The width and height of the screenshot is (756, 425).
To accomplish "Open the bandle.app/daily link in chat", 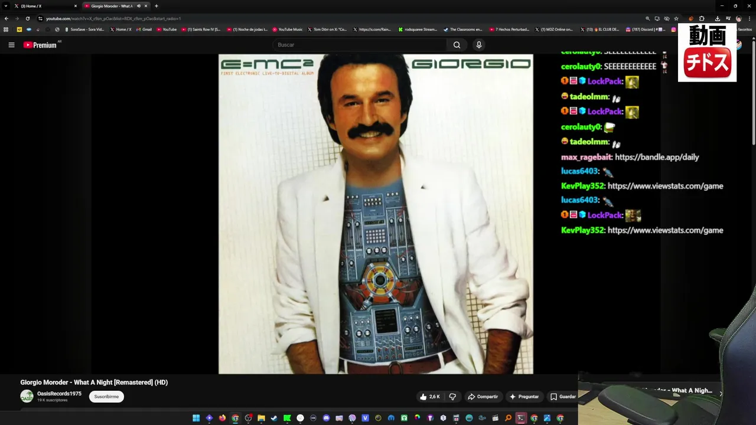I will [x=657, y=157].
